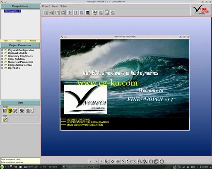Click the volume icon in system tray
Screen dimensions: 212x169
click(x=188, y=167)
